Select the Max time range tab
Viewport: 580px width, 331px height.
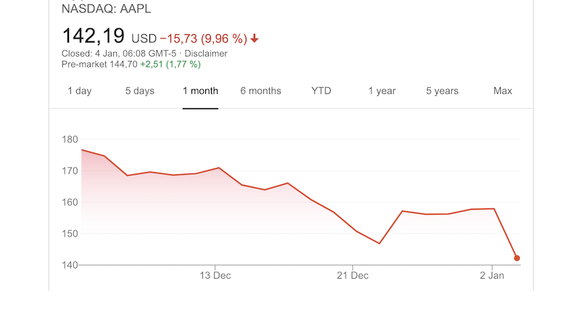click(502, 91)
